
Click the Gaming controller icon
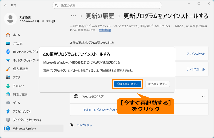coord(8,103)
